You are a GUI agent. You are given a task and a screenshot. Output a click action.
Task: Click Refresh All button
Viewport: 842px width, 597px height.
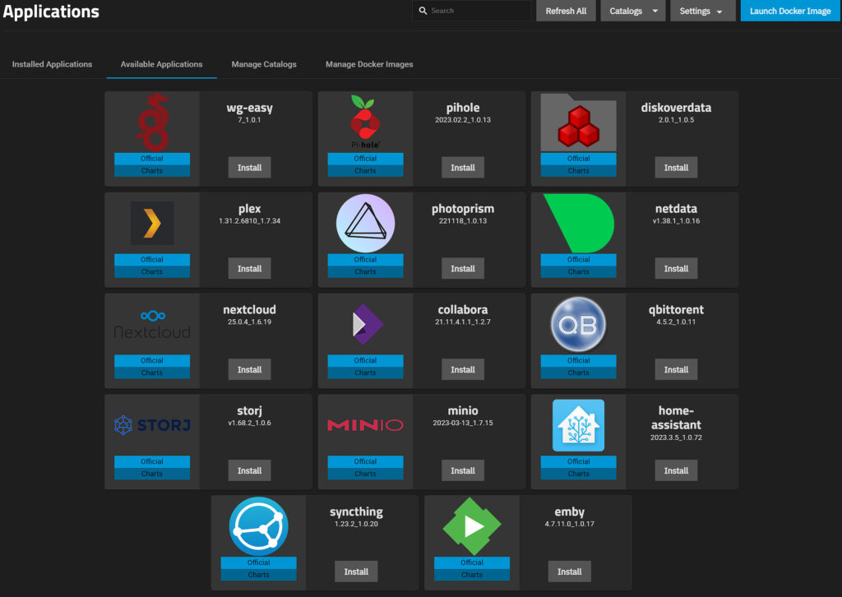[566, 11]
